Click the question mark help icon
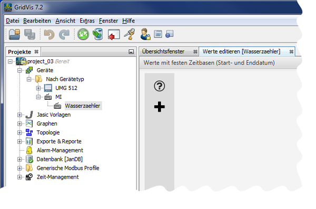 (160, 86)
